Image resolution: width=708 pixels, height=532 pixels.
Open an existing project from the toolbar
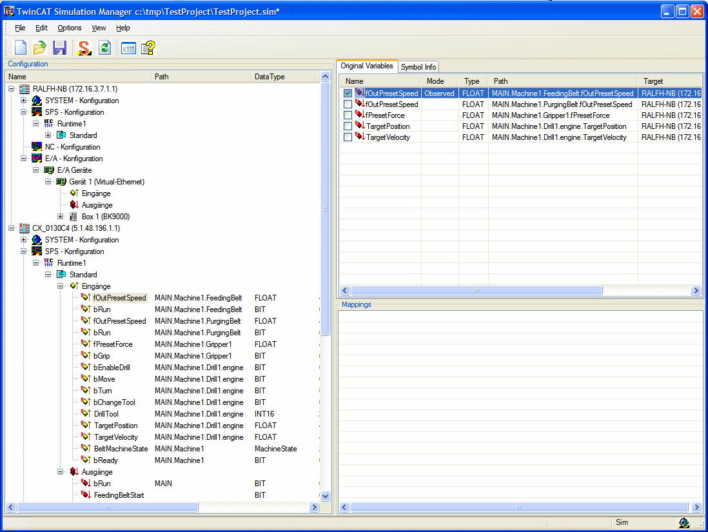click(x=40, y=48)
